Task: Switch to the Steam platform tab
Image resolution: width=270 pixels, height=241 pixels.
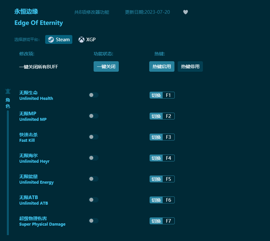Action: click(59, 39)
